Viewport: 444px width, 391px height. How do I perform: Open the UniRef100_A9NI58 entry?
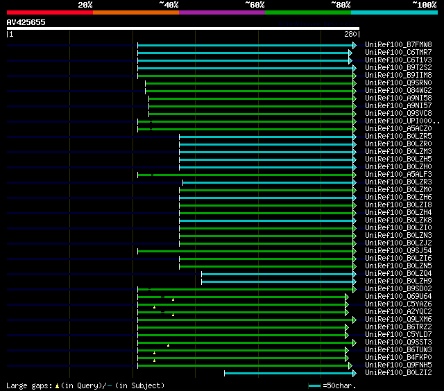pyautogui.click(x=398, y=98)
